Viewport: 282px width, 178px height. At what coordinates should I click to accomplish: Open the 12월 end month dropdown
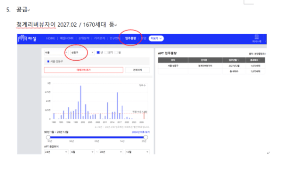pos(137,152)
